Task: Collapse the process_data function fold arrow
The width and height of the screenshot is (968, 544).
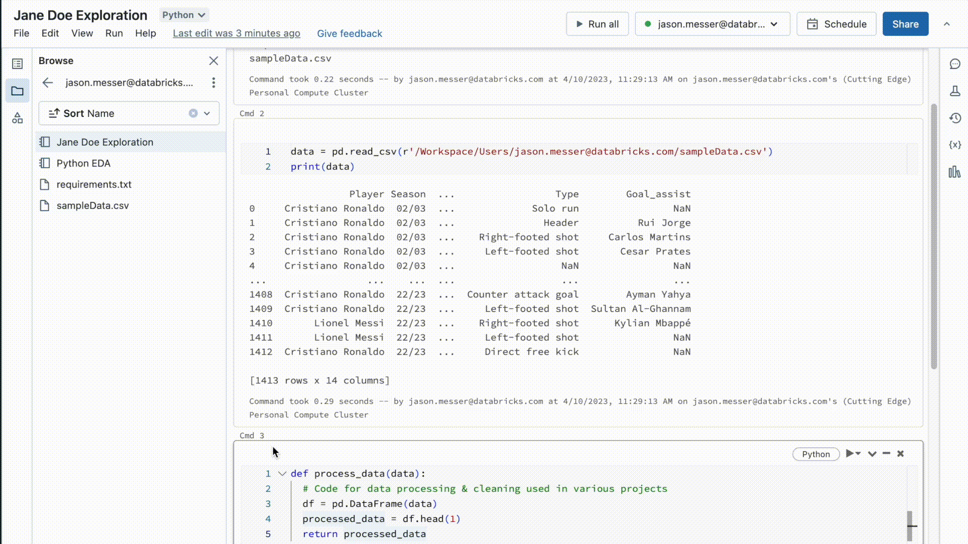Action: click(282, 473)
